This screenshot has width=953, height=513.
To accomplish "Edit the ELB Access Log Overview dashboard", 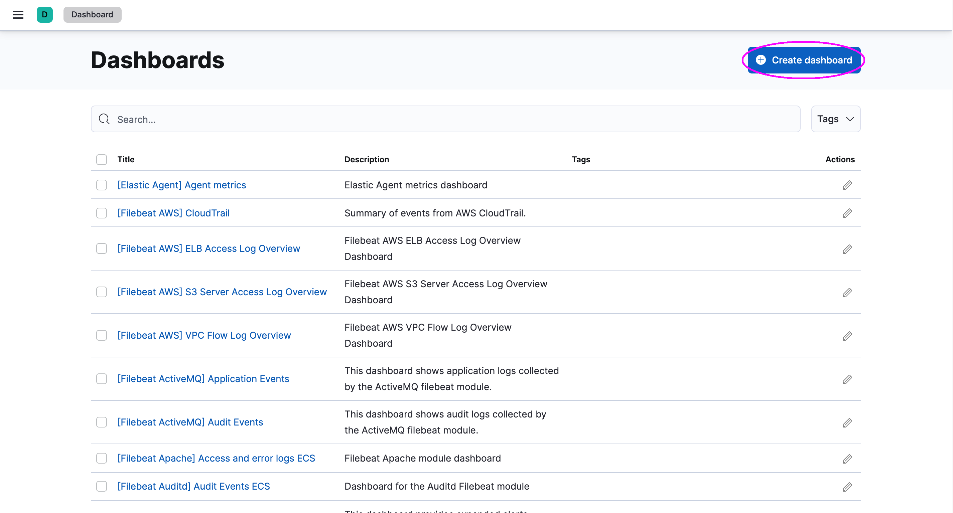I will point(847,249).
